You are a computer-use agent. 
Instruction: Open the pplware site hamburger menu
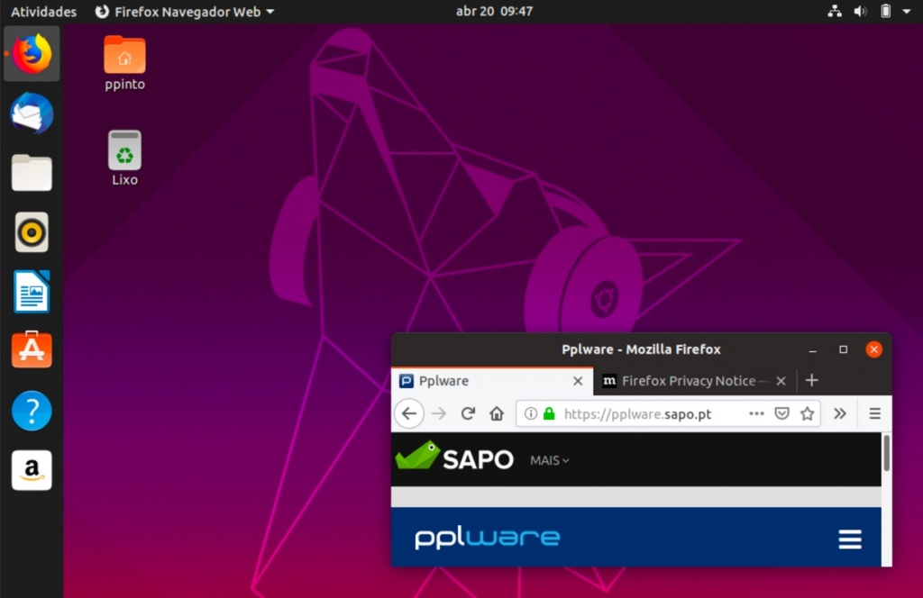(x=850, y=539)
